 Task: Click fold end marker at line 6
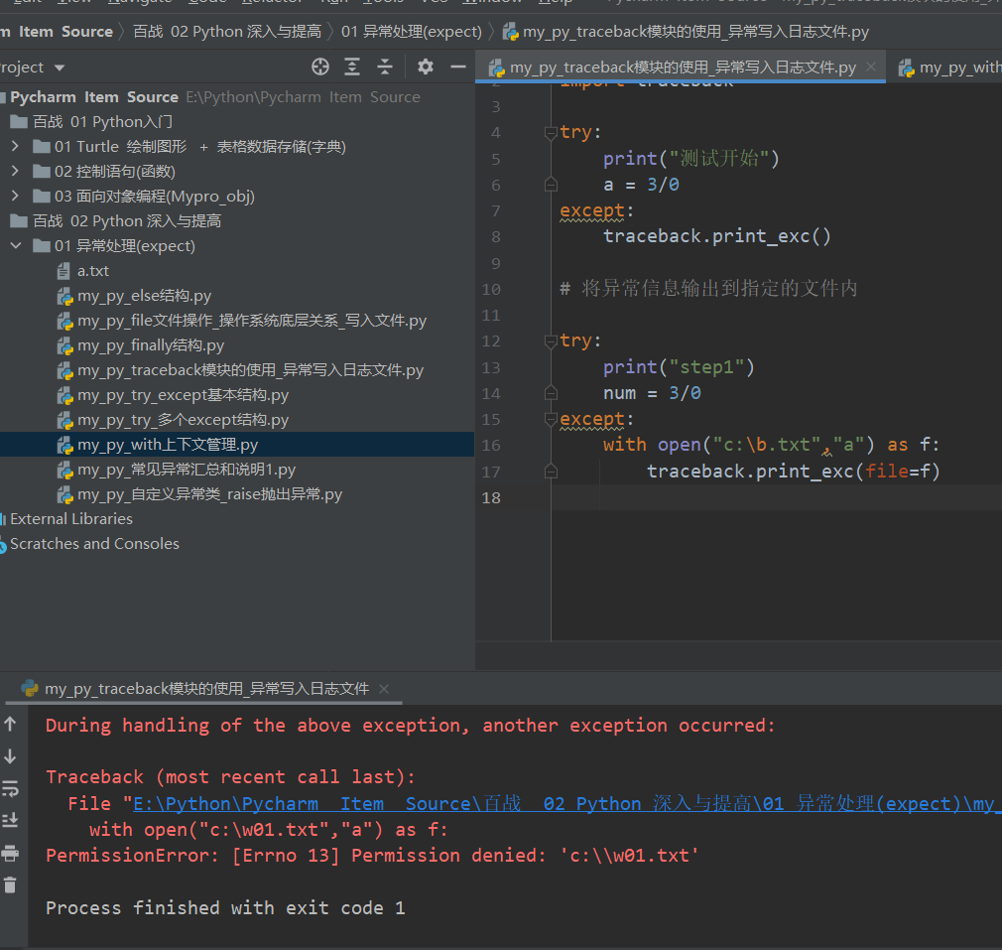coord(551,185)
